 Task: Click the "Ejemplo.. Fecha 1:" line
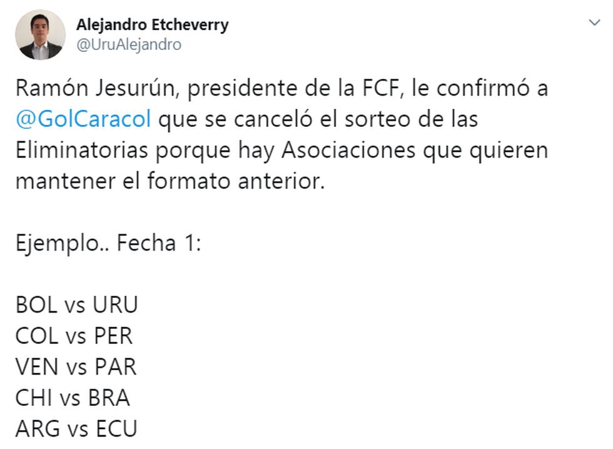click(108, 243)
